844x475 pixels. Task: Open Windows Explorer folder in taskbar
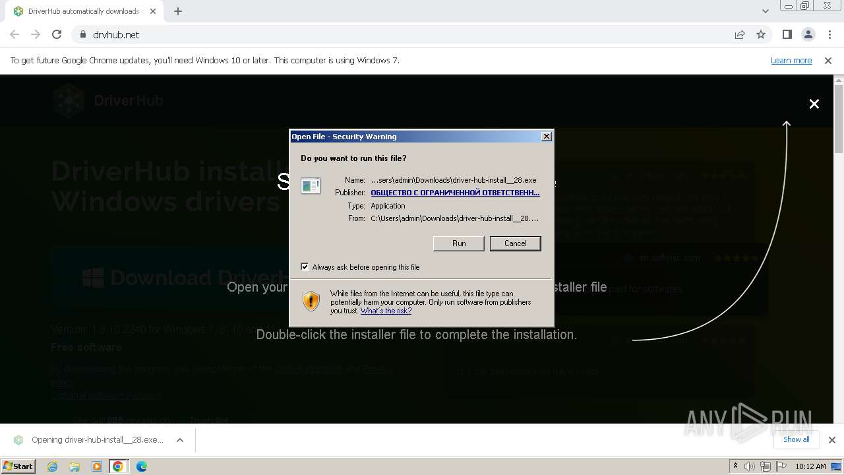(x=75, y=466)
